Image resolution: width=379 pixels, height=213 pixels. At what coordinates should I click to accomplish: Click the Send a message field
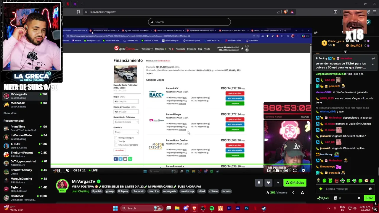click(x=345, y=189)
